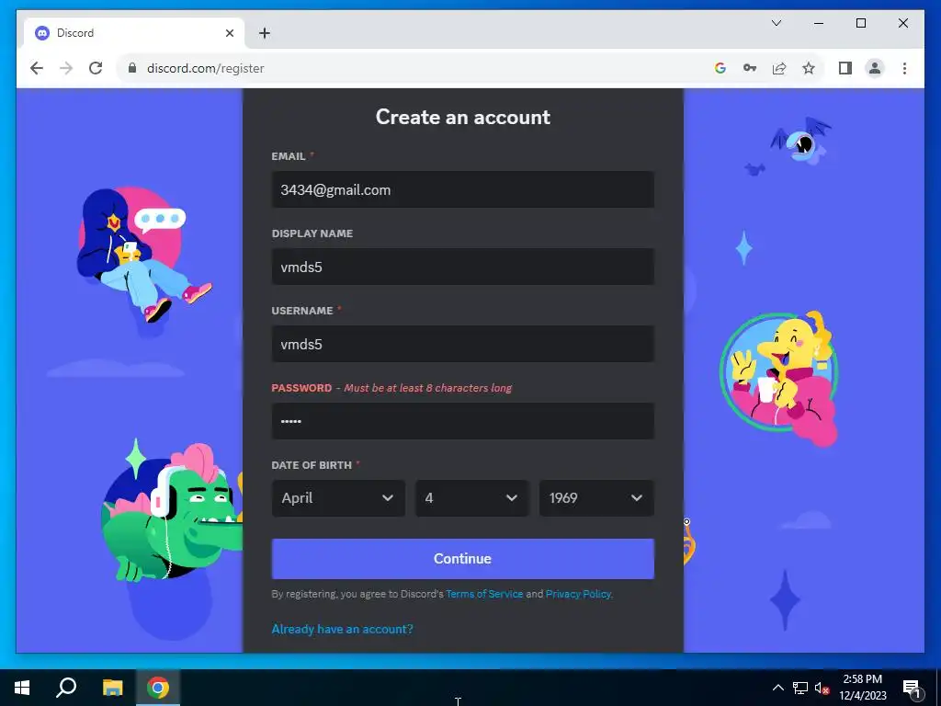This screenshot has height=706, width=941.
Task: Click the DATE OF BIRTH label
Action: click(x=312, y=465)
